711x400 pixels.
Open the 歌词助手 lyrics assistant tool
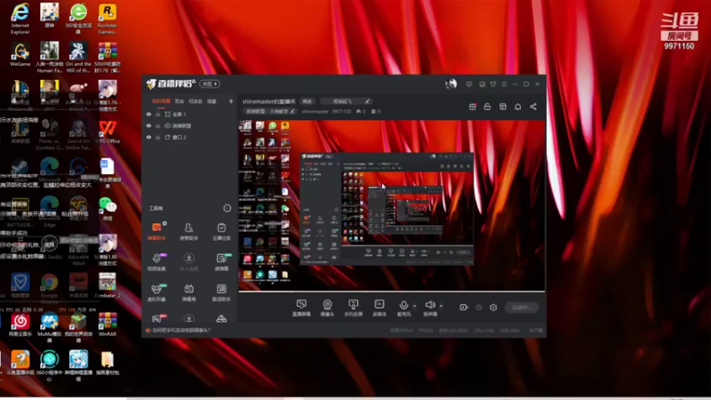tap(221, 292)
